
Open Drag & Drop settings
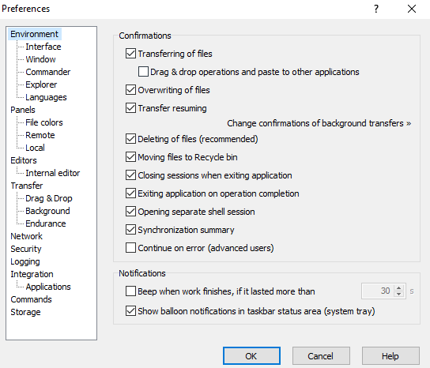click(49, 198)
